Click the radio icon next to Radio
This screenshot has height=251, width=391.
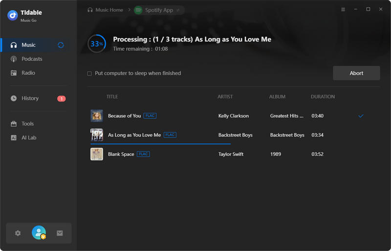pos(14,73)
